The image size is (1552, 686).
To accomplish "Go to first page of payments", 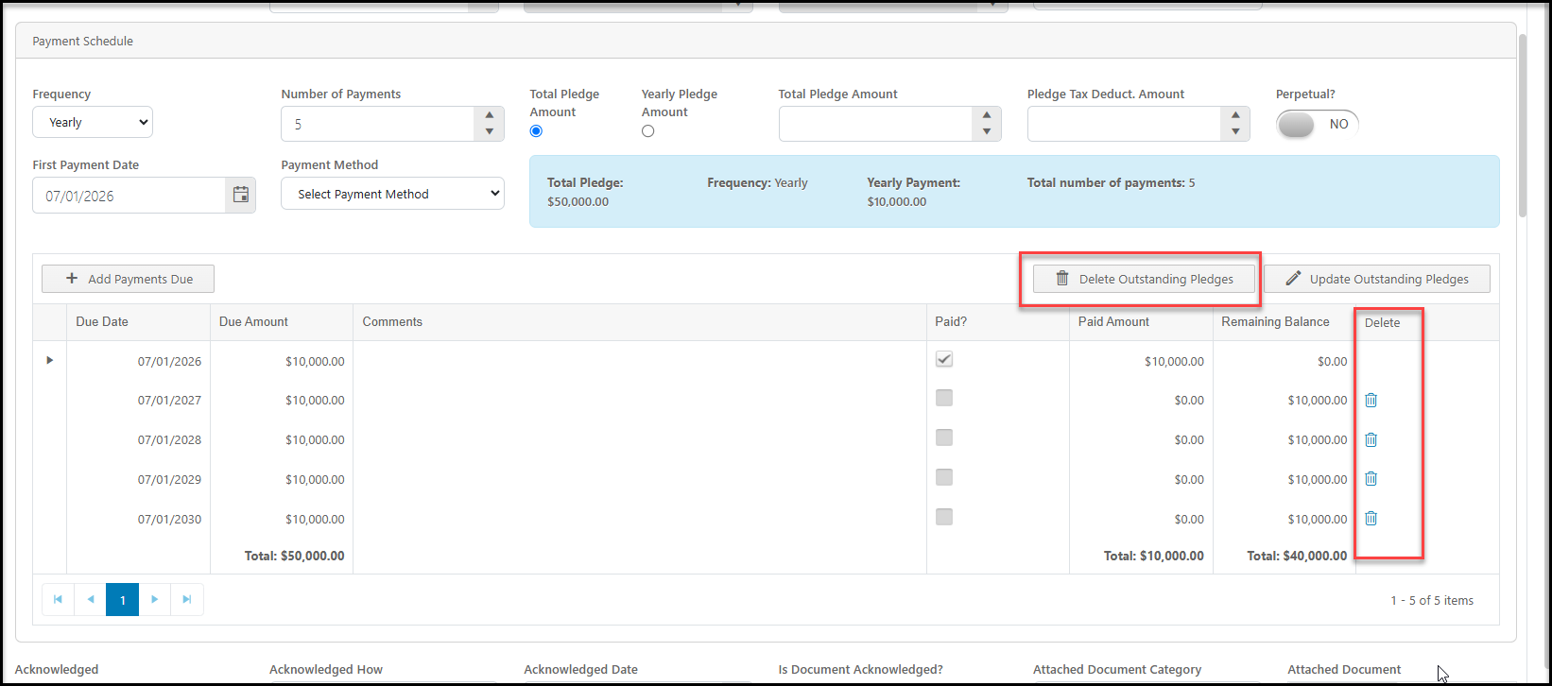I will pos(59,600).
